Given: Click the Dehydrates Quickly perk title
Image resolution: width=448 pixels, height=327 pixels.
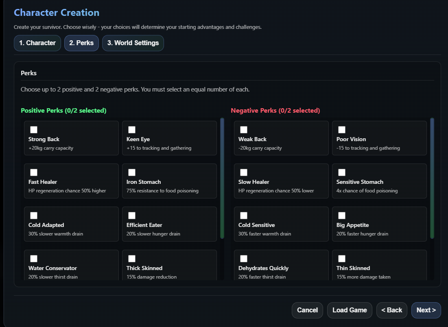Looking at the screenshot, I should pyautogui.click(x=263, y=268).
